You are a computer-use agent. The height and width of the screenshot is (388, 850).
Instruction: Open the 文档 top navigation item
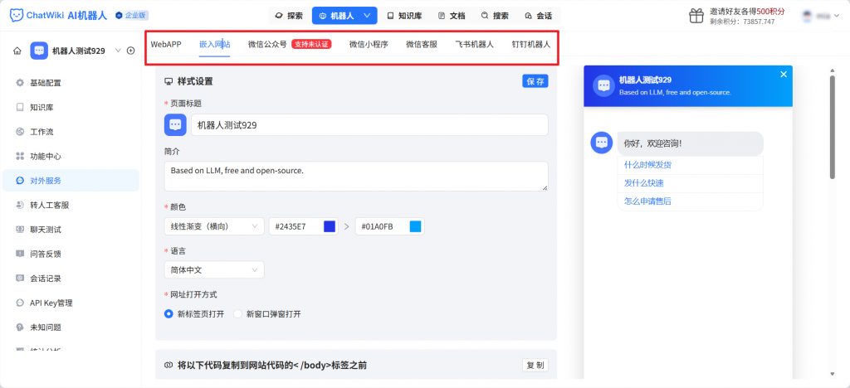(x=452, y=16)
